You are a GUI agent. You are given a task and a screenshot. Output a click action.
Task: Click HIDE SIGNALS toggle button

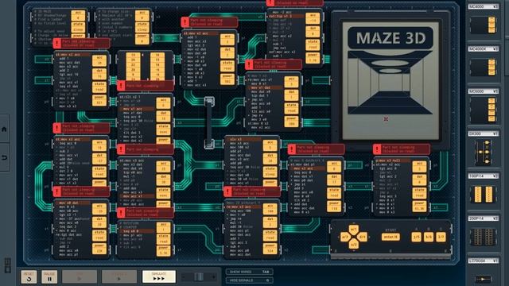pos(249,280)
